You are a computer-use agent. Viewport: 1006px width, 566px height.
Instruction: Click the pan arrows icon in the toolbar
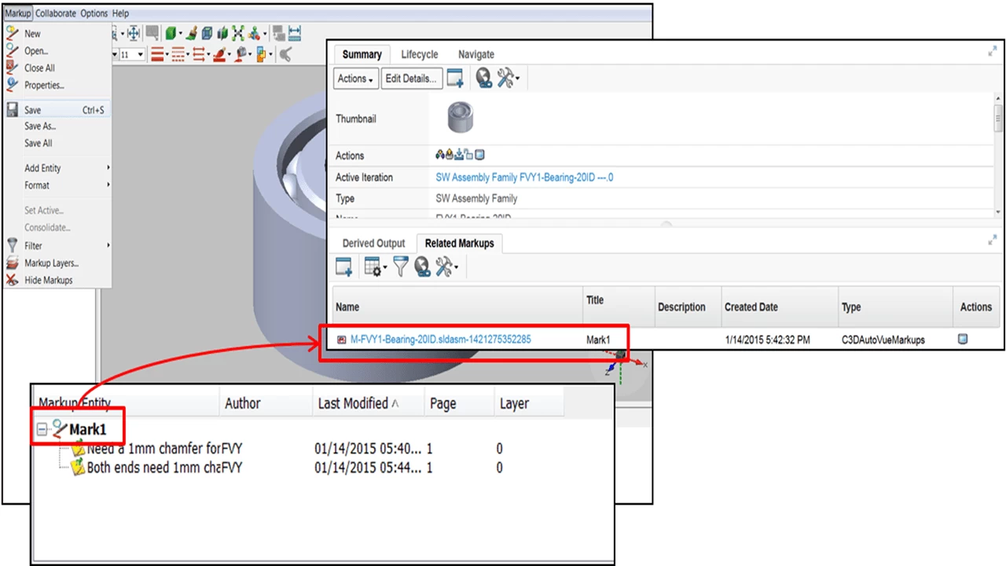134,33
